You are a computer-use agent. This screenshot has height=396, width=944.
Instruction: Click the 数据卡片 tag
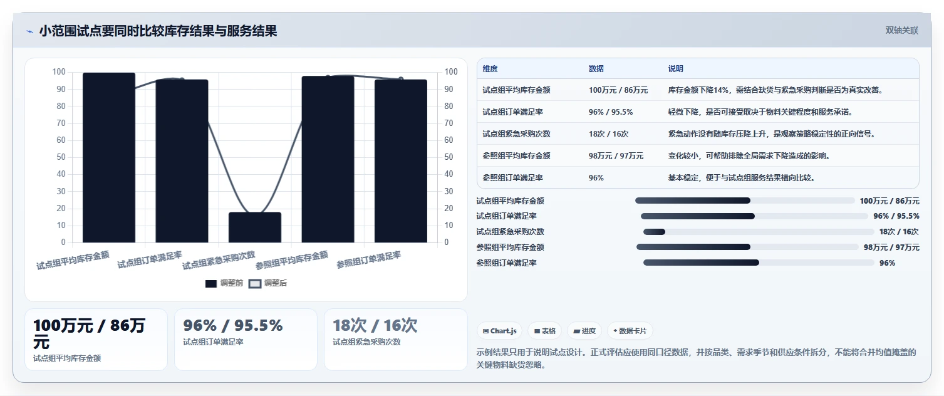click(630, 331)
